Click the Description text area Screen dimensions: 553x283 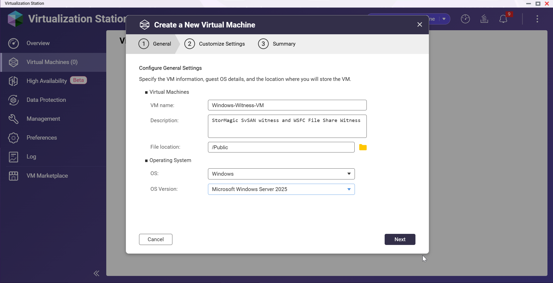287,126
